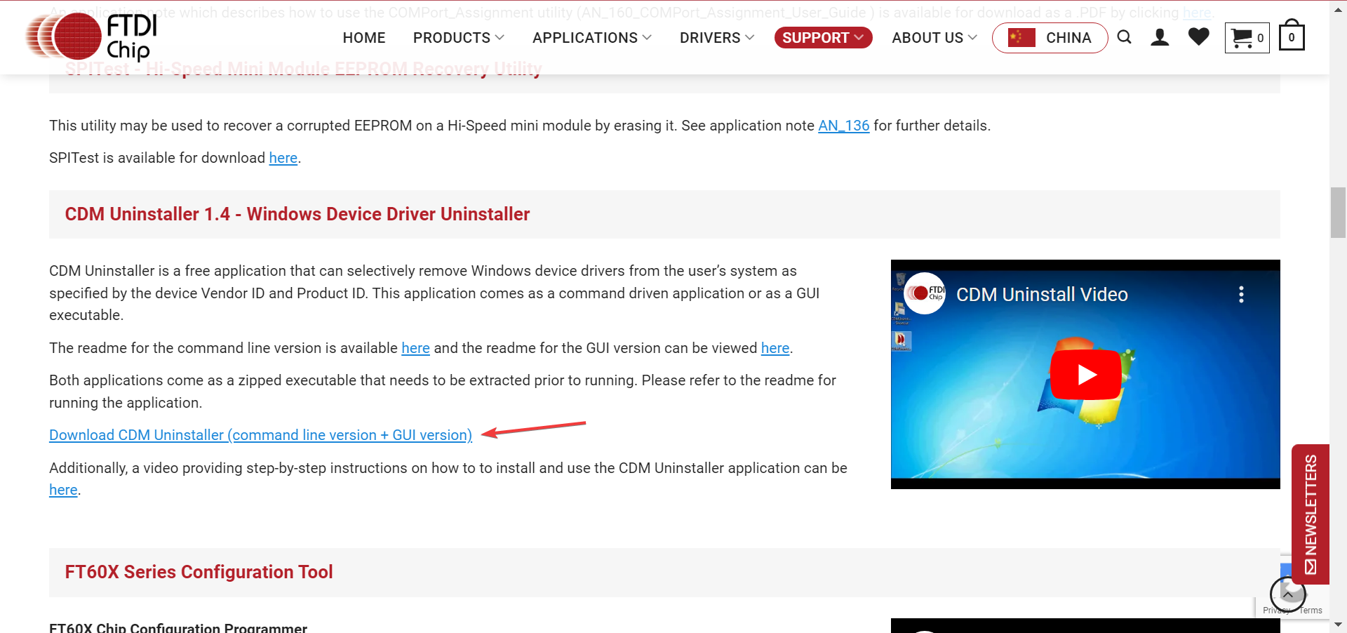Click the back-to-top arrow button
The height and width of the screenshot is (633, 1347).
[1288, 594]
